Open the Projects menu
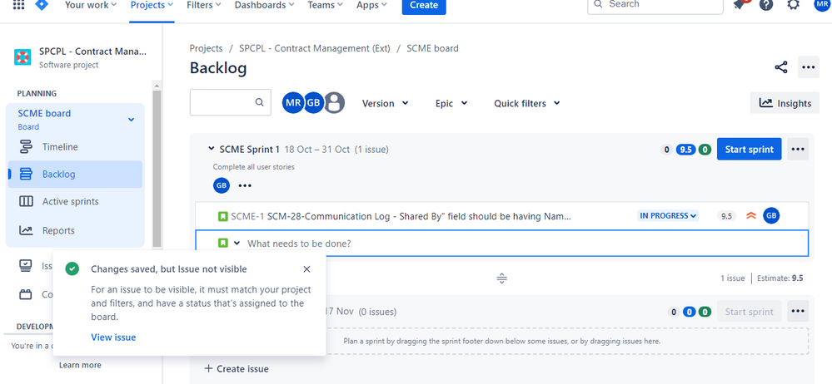832x384 pixels. click(x=152, y=5)
